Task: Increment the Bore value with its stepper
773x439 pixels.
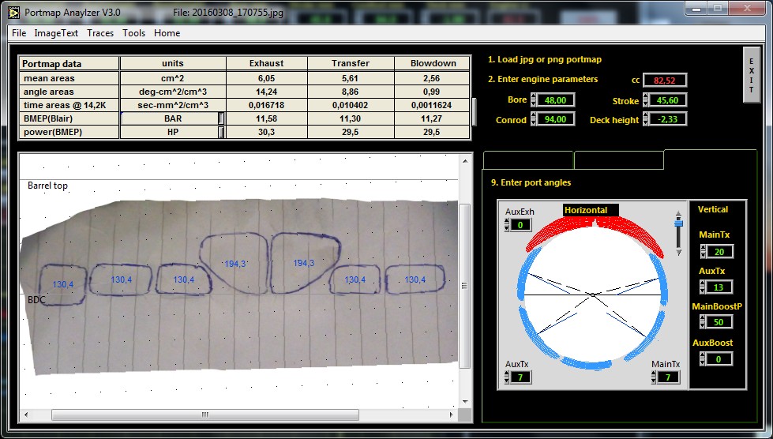Action: tap(534, 96)
